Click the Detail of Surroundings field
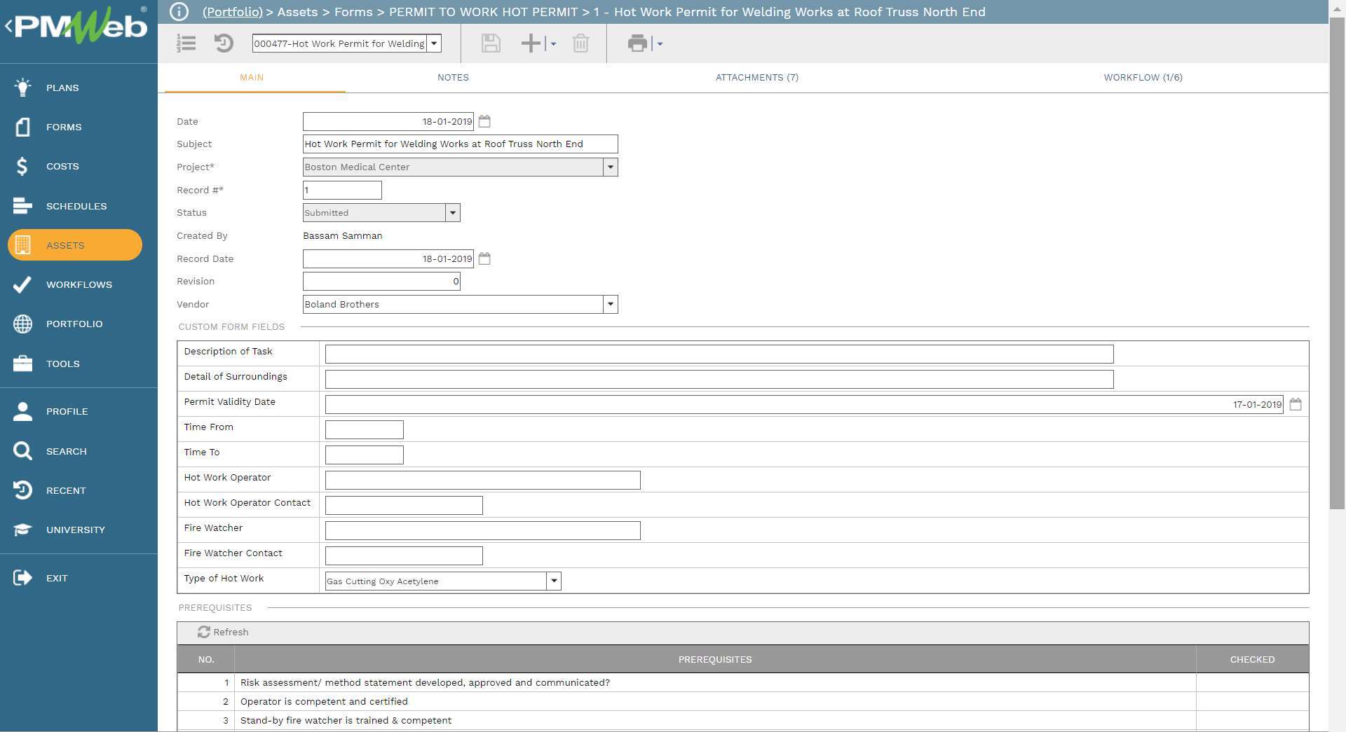Image resolution: width=1346 pixels, height=732 pixels. pos(719,379)
